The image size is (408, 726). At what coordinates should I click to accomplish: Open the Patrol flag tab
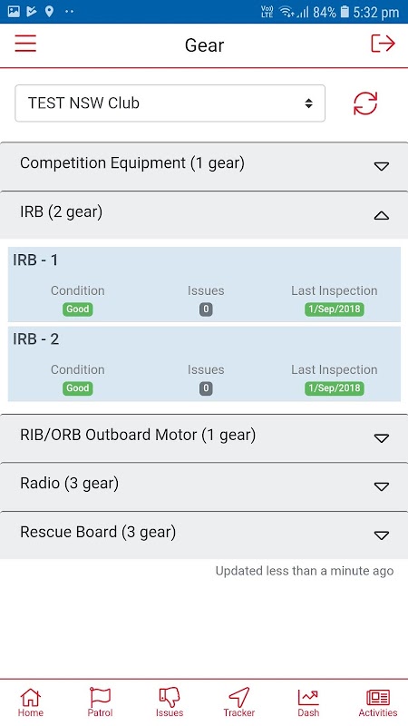(x=100, y=702)
